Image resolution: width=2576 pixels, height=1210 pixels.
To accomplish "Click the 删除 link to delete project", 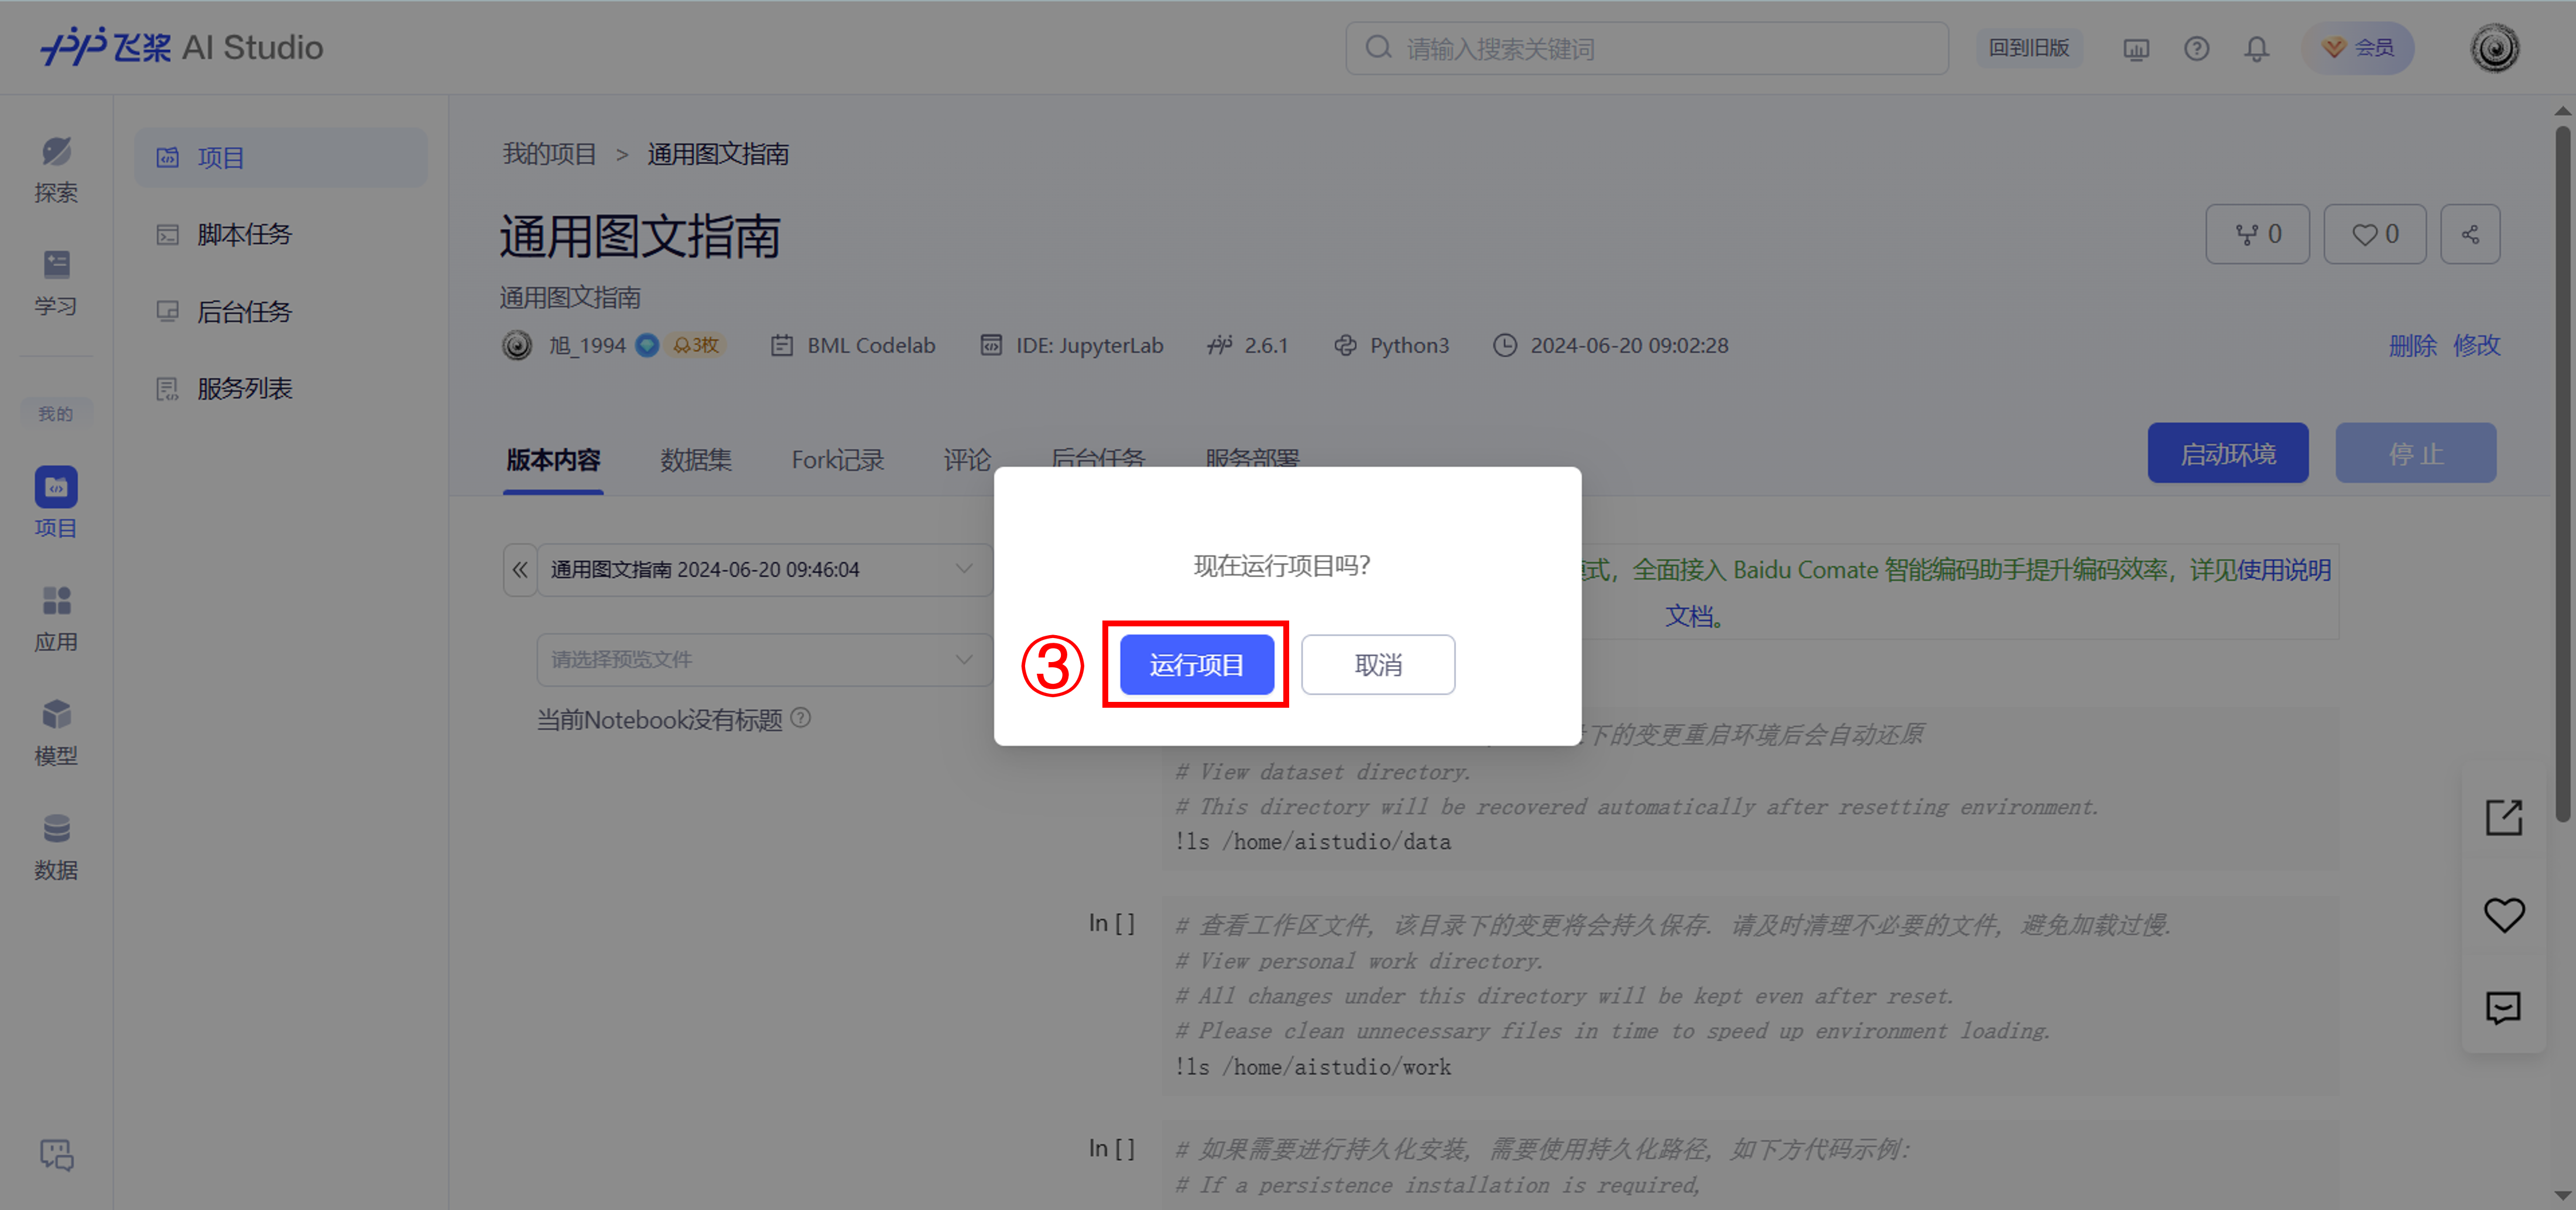I will [x=2413, y=345].
